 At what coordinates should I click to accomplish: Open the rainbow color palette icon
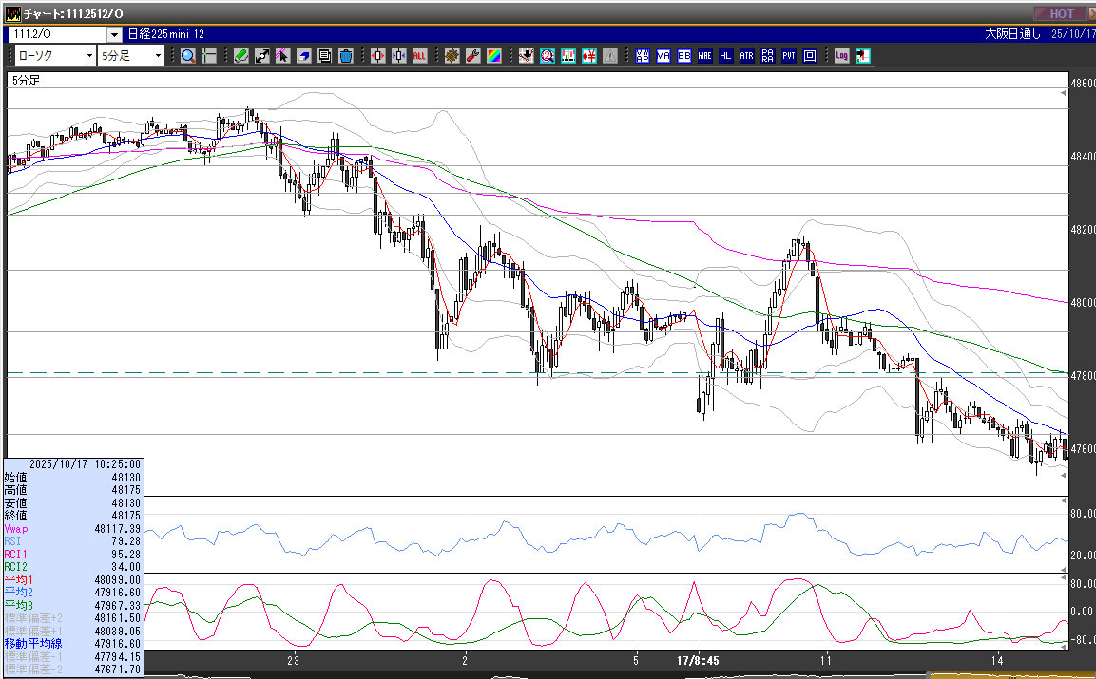(493, 56)
